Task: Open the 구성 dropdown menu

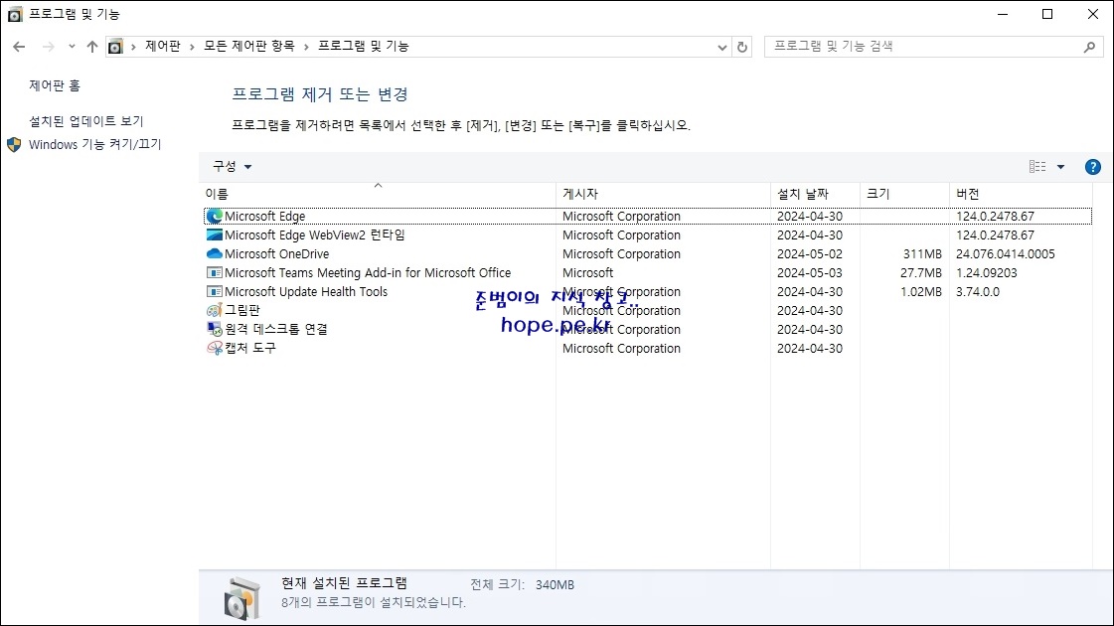Action: point(232,166)
